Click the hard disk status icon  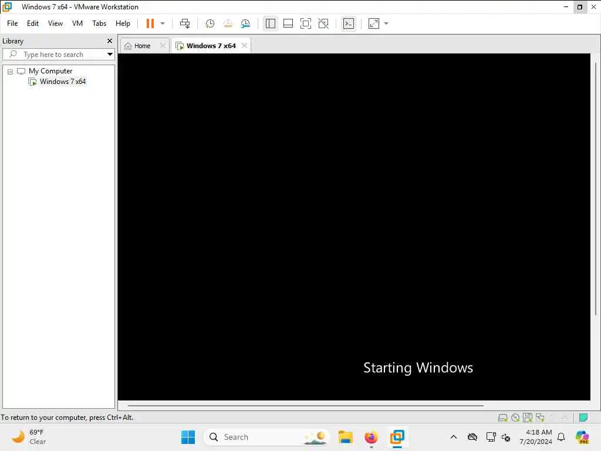tap(502, 418)
